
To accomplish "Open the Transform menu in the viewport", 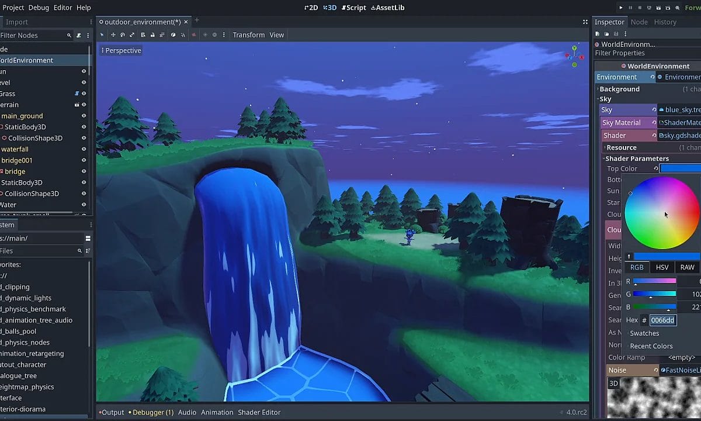I will tap(248, 34).
